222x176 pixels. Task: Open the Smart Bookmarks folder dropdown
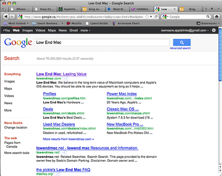48,24
